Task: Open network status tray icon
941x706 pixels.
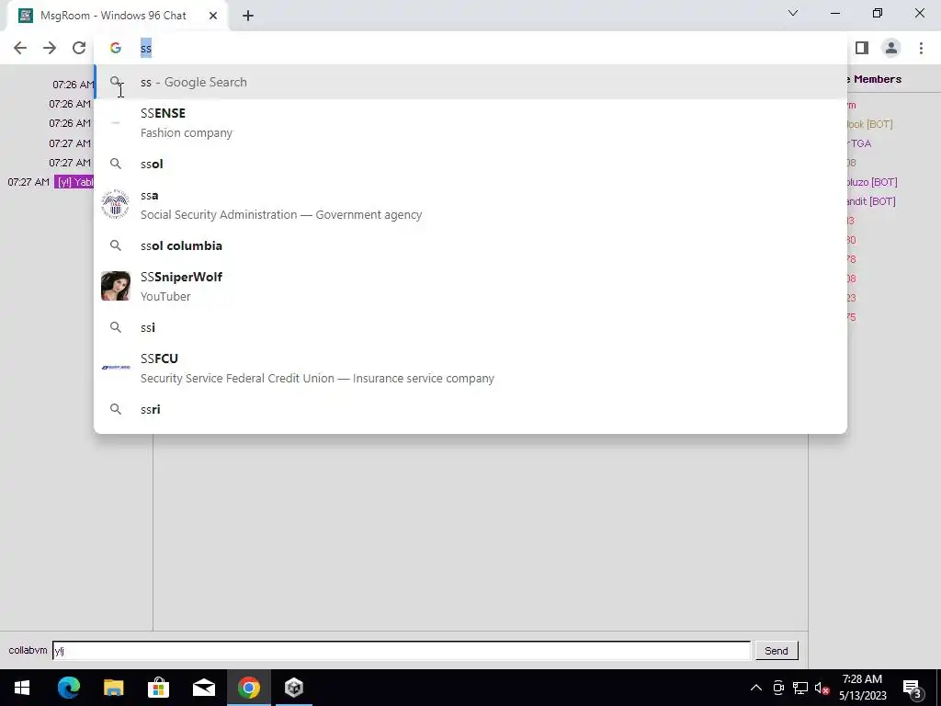Action: click(x=800, y=688)
